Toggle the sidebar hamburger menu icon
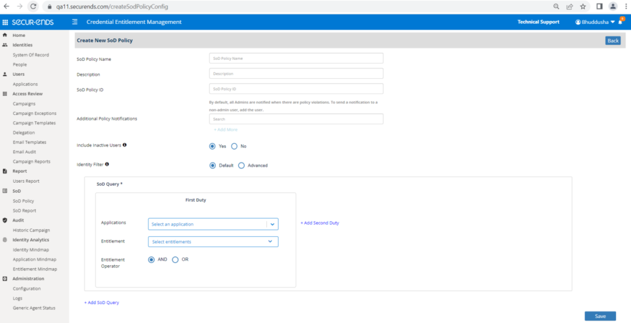631x323 pixels. tap(75, 22)
